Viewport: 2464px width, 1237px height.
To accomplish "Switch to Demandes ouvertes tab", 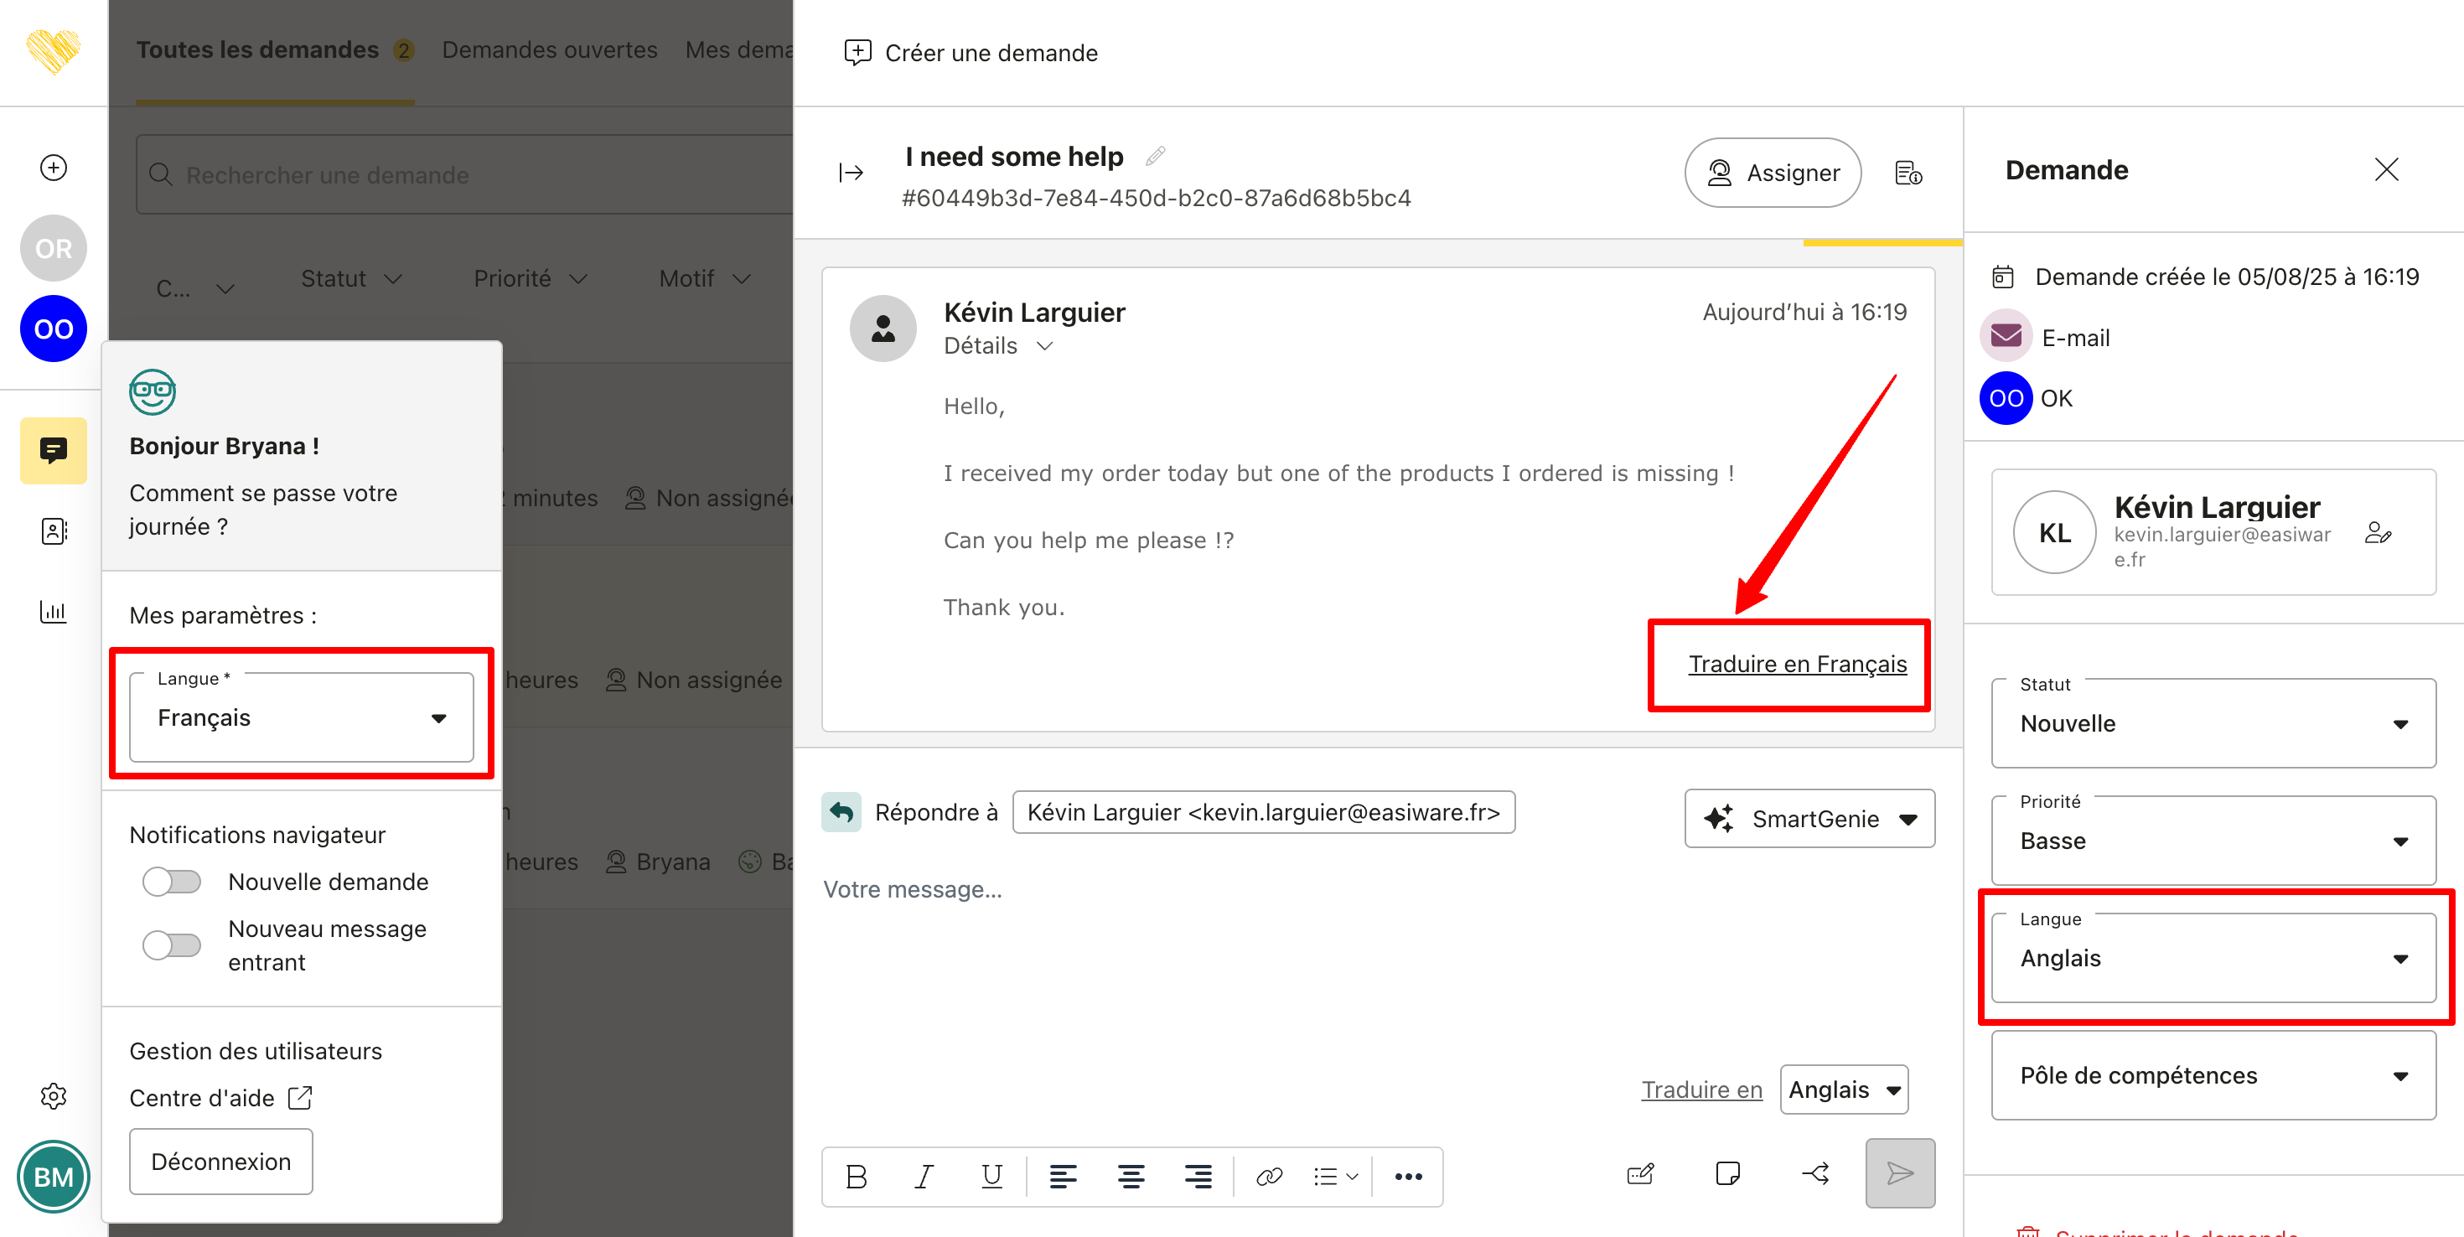I will 549,49.
